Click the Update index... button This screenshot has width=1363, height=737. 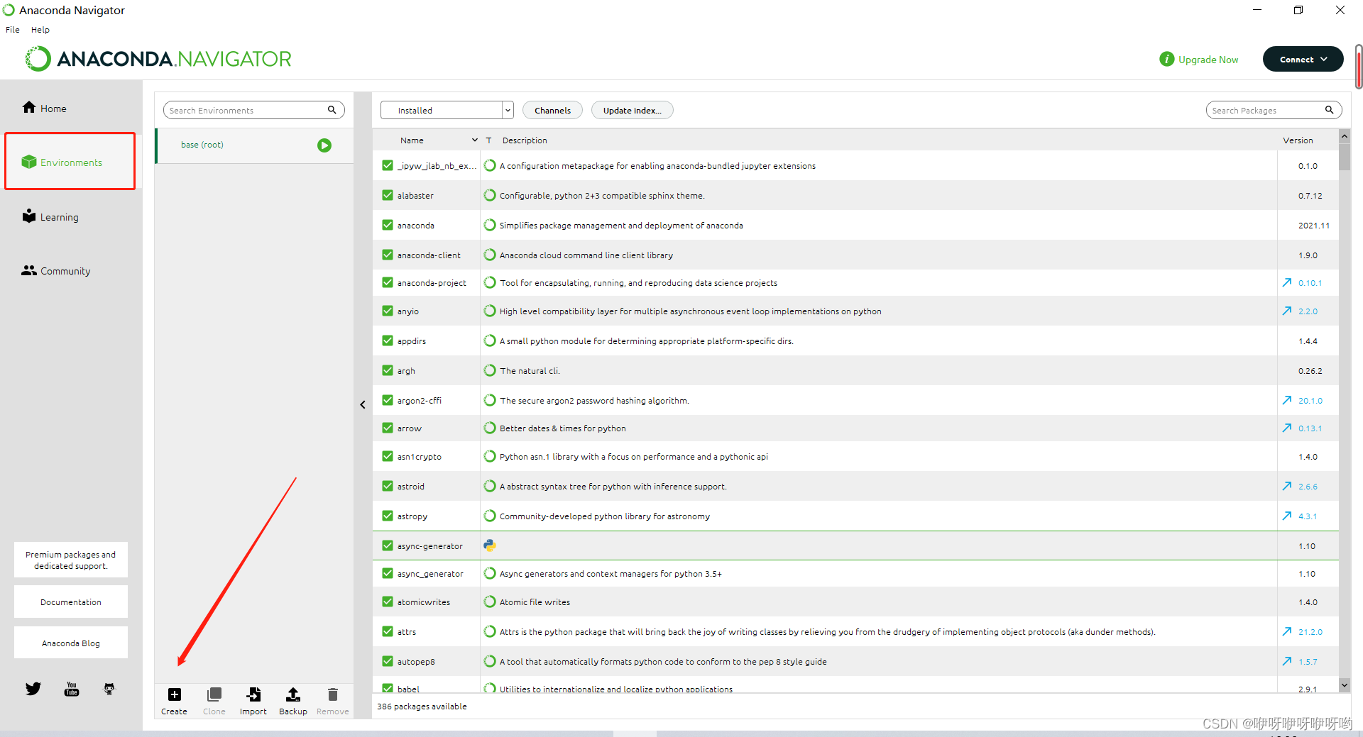pos(633,110)
